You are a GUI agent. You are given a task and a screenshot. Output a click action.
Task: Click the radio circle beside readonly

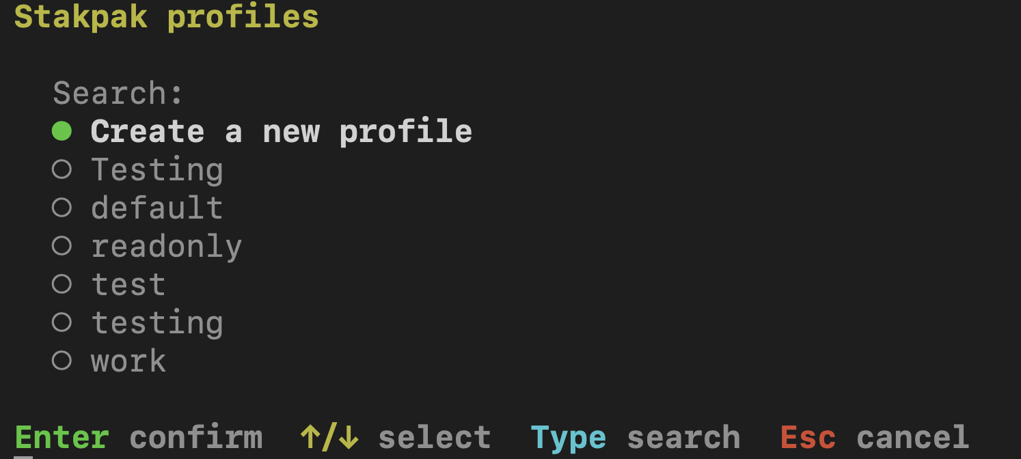tap(62, 246)
